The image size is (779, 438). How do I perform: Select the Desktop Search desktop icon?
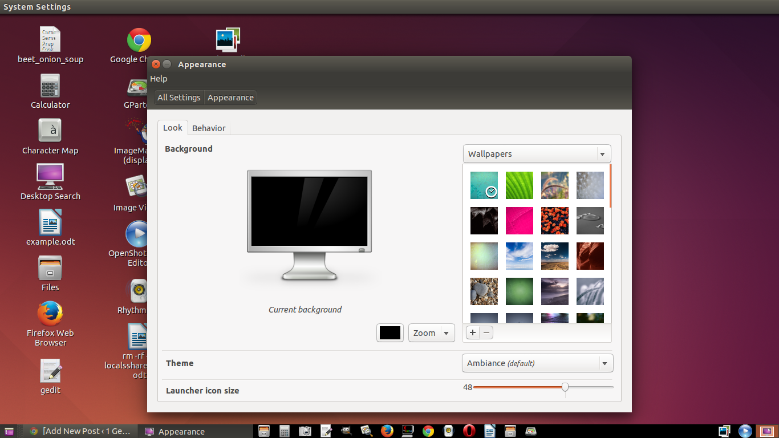point(50,182)
